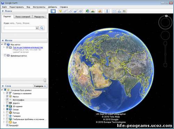Show historical imagery via green clock globe icon
This screenshot has width=174, height=129.
click(x=88, y=11)
